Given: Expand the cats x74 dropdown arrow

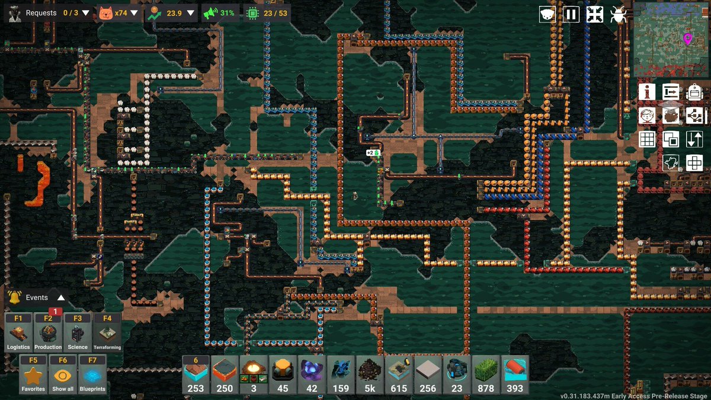Looking at the screenshot, I should pyautogui.click(x=134, y=13).
